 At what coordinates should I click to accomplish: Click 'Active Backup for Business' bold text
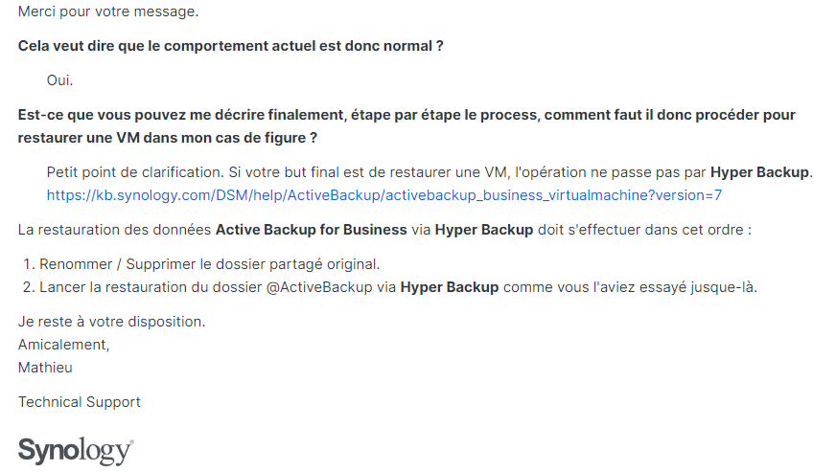click(x=311, y=230)
